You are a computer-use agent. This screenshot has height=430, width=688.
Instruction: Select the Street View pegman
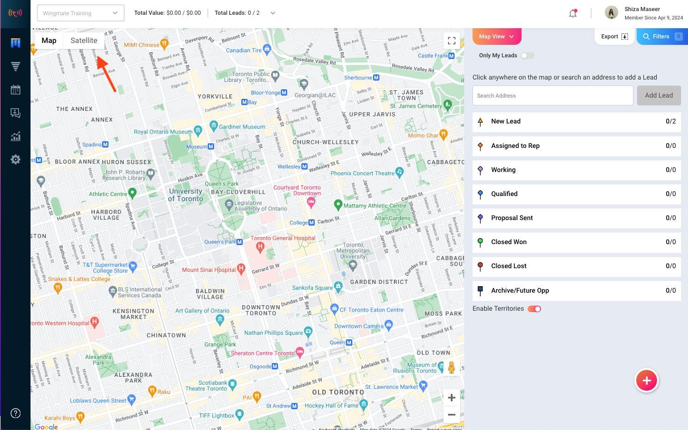(x=452, y=368)
